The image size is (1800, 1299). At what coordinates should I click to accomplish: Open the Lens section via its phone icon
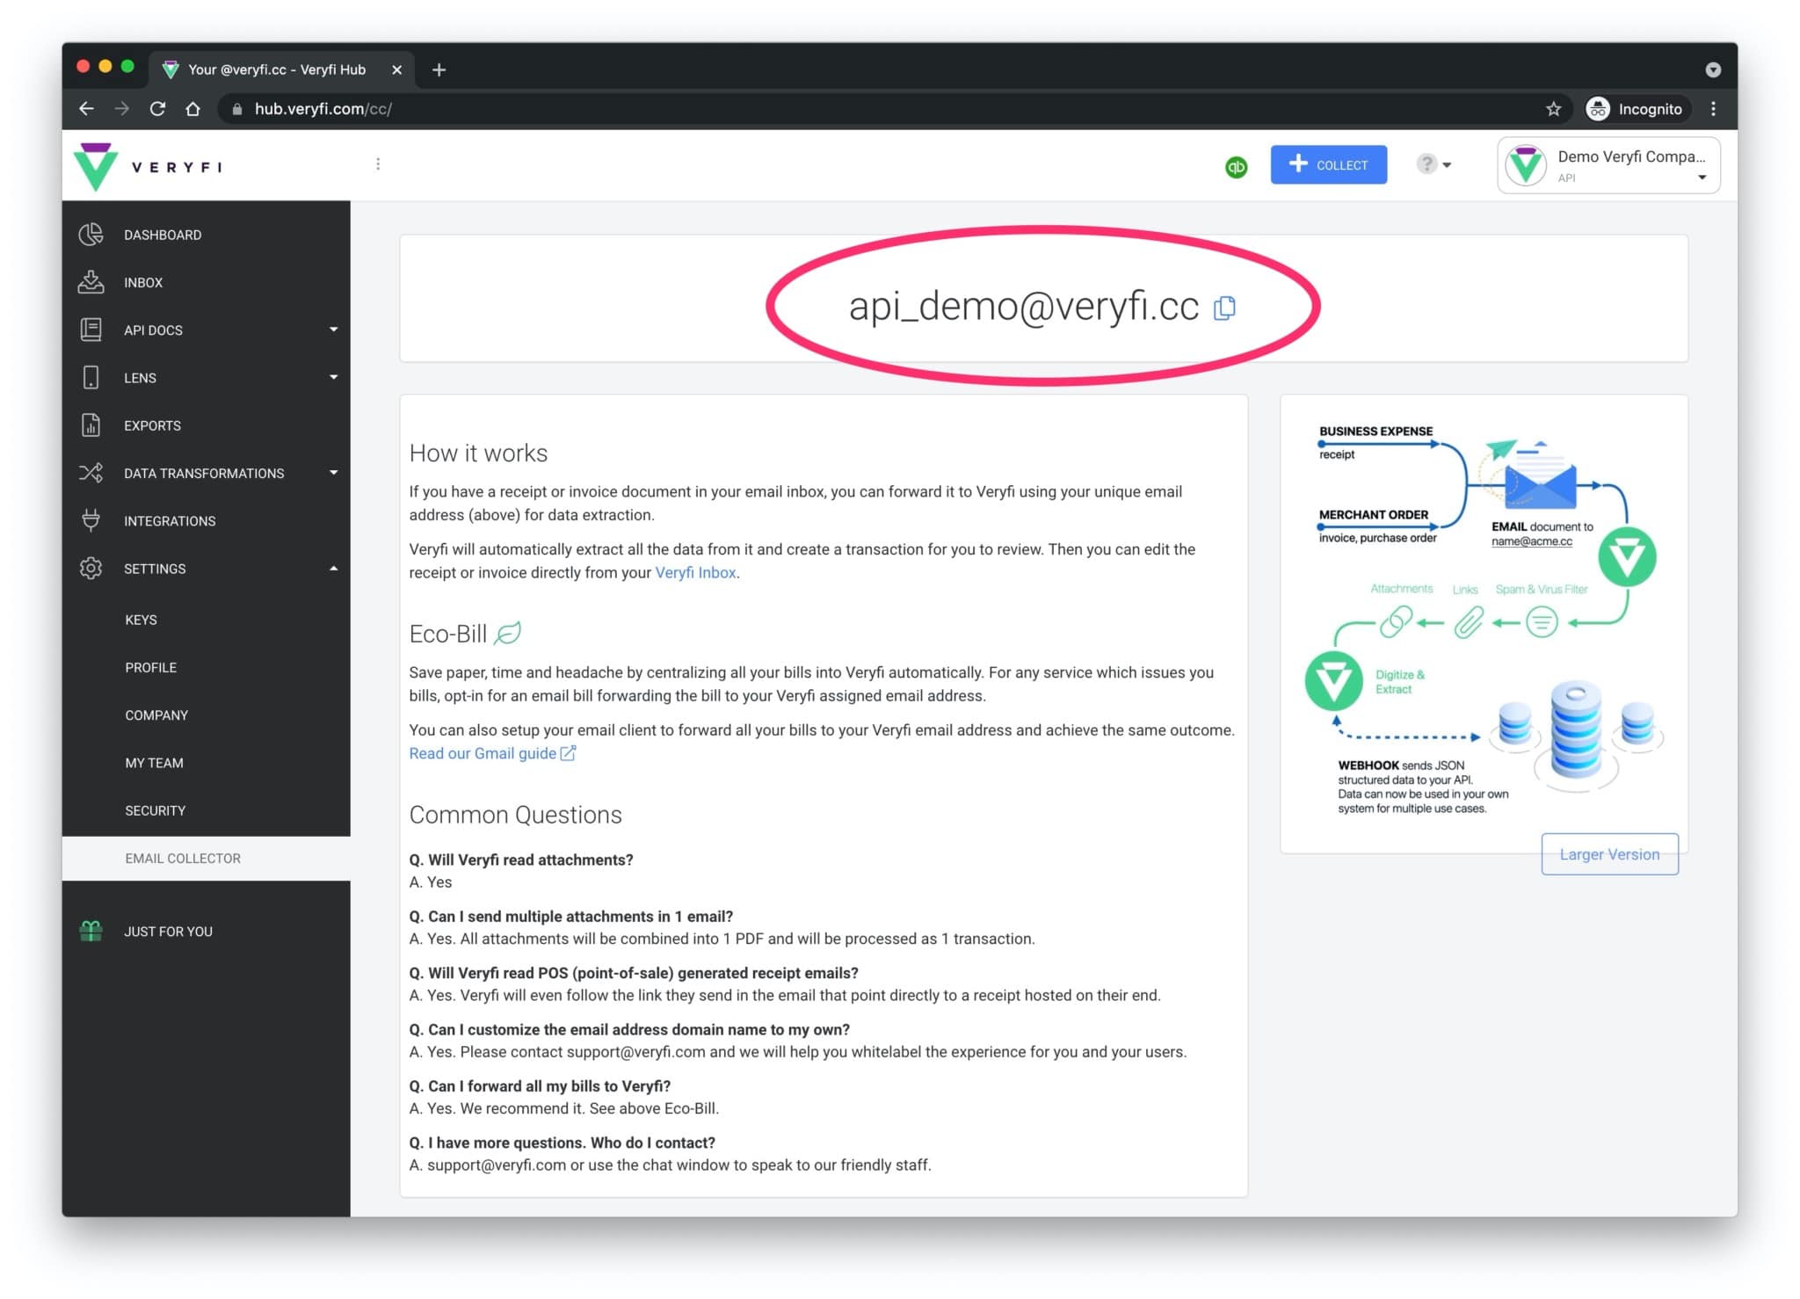click(x=91, y=377)
